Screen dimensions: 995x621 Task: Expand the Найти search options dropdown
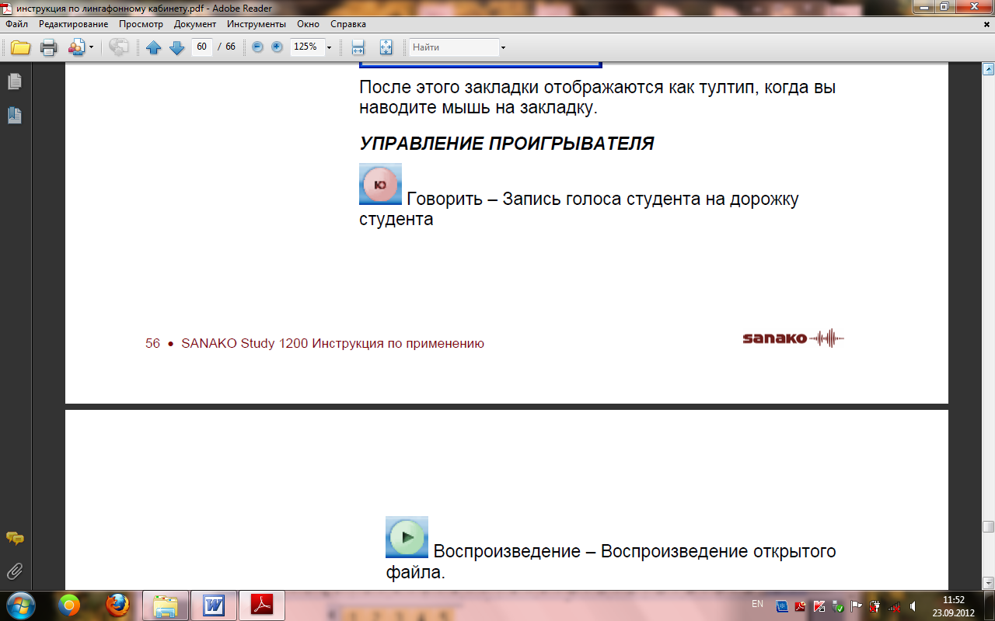tap(503, 47)
